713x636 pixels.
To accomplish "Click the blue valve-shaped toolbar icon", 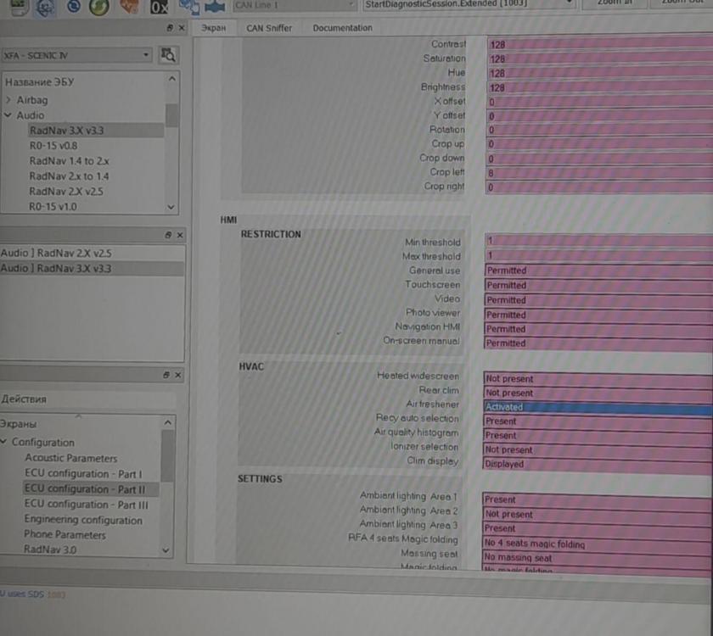I will pyautogui.click(x=215, y=7).
